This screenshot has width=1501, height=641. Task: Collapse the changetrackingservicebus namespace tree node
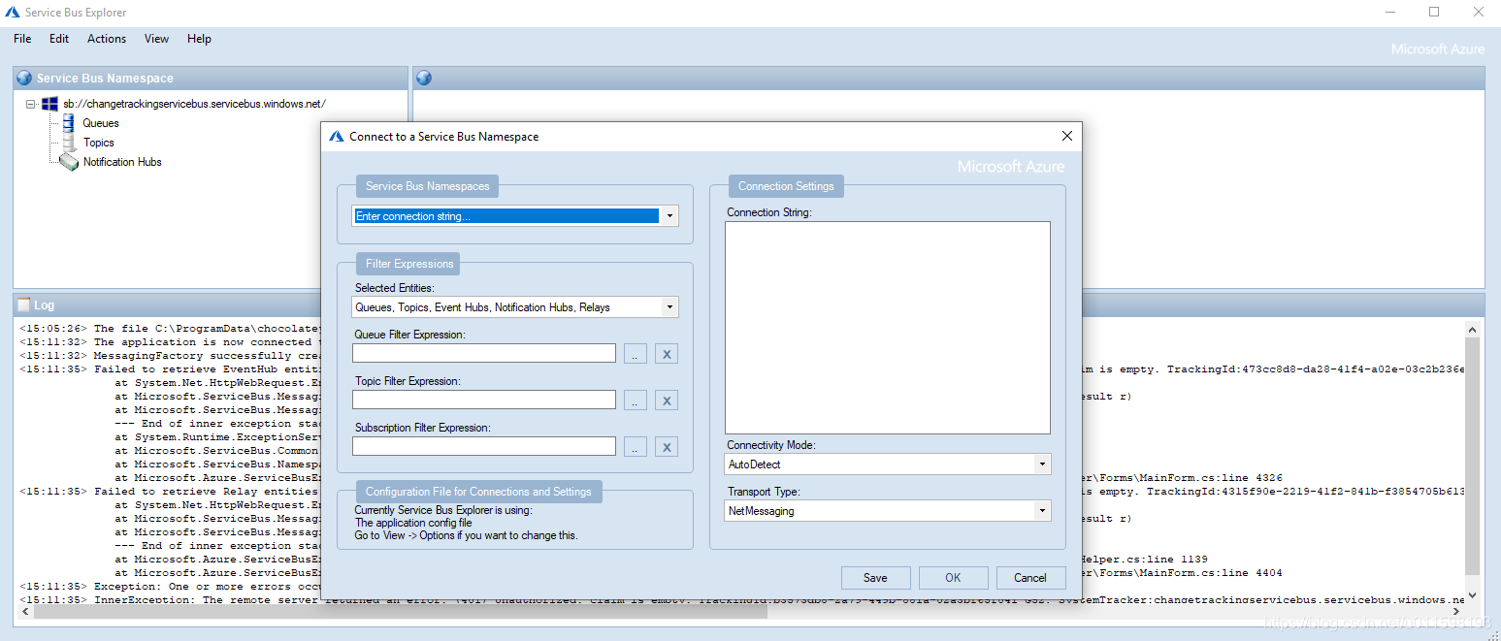point(31,104)
